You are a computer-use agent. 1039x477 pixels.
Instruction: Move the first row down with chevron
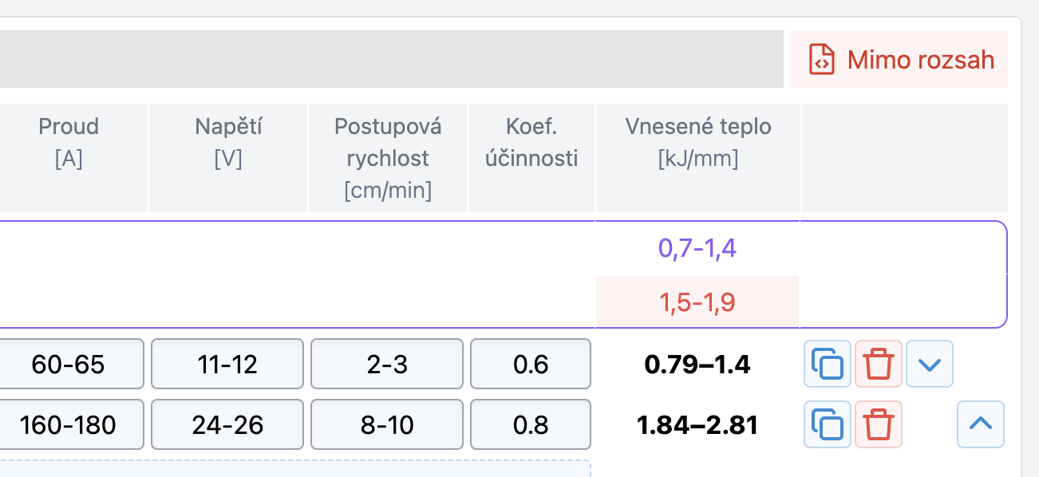pyautogui.click(x=930, y=364)
